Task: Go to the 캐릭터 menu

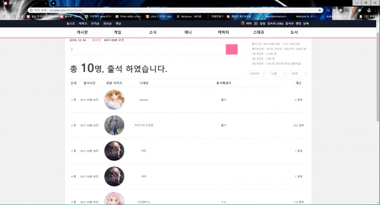Action: pos(223,32)
